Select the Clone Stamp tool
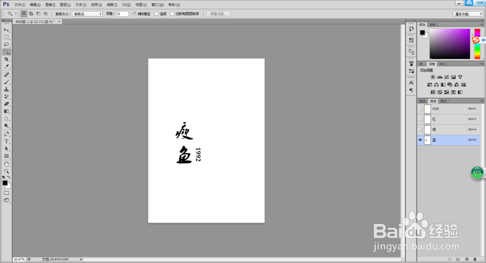Image resolution: width=486 pixels, height=263 pixels. click(6, 89)
